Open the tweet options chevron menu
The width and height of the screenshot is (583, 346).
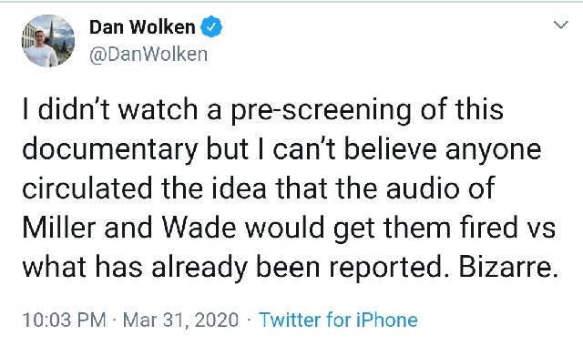coord(560,25)
